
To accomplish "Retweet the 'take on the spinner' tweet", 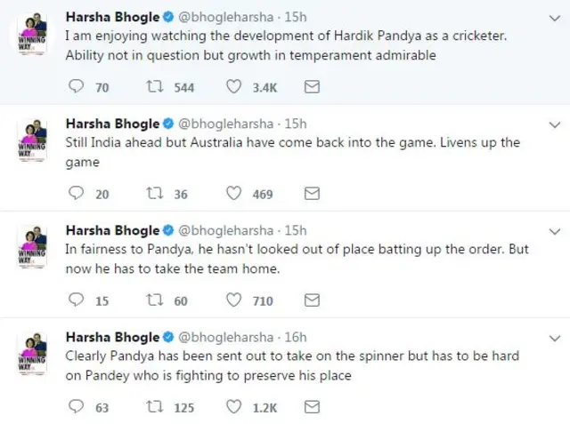I will (x=156, y=407).
